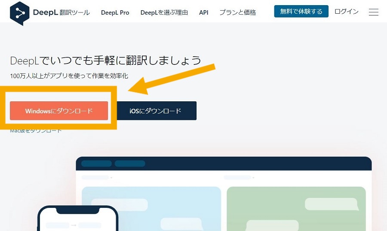Open the DeepL 翻訳ツール link

(61, 12)
